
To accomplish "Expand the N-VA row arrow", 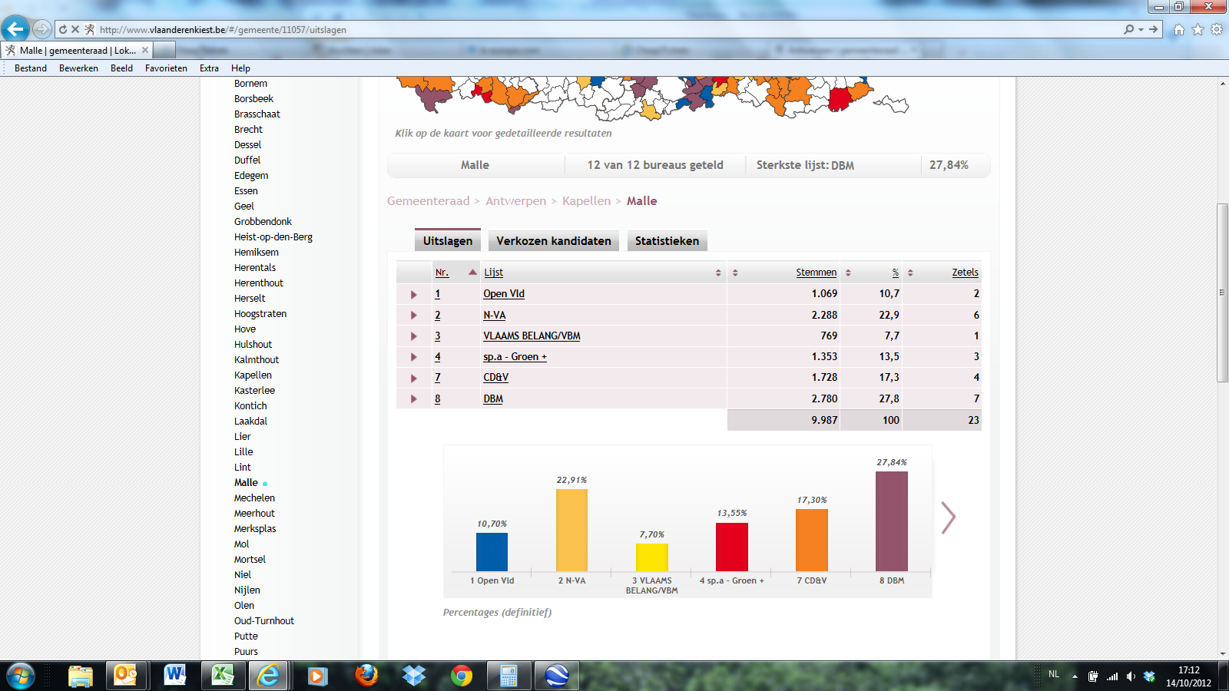I will pyautogui.click(x=414, y=316).
